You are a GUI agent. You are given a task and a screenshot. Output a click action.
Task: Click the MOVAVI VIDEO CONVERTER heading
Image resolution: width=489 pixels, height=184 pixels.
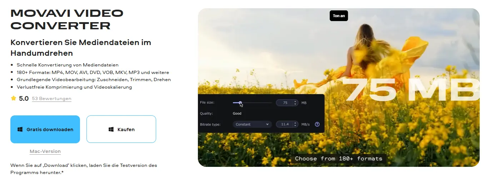(x=67, y=19)
